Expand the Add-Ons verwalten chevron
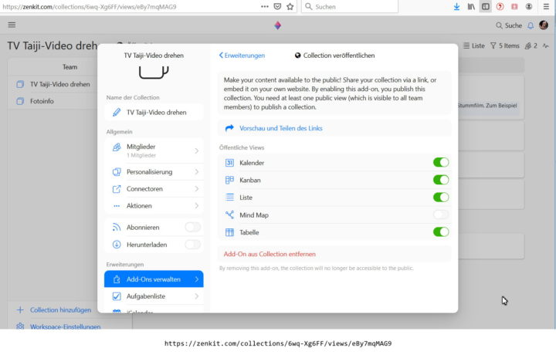This screenshot has height=358, width=556. 196,279
